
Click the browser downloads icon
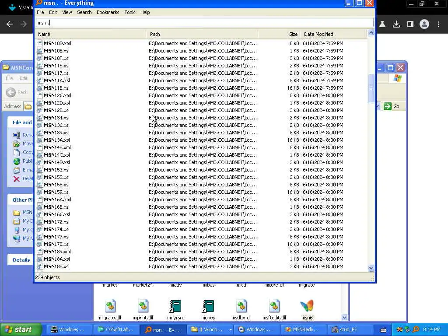[x=396, y=24]
